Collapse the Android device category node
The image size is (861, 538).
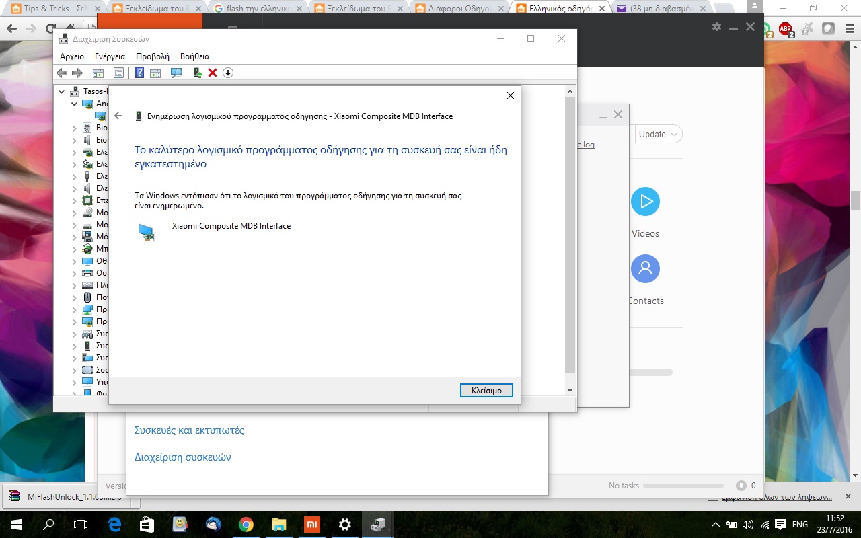[75, 104]
